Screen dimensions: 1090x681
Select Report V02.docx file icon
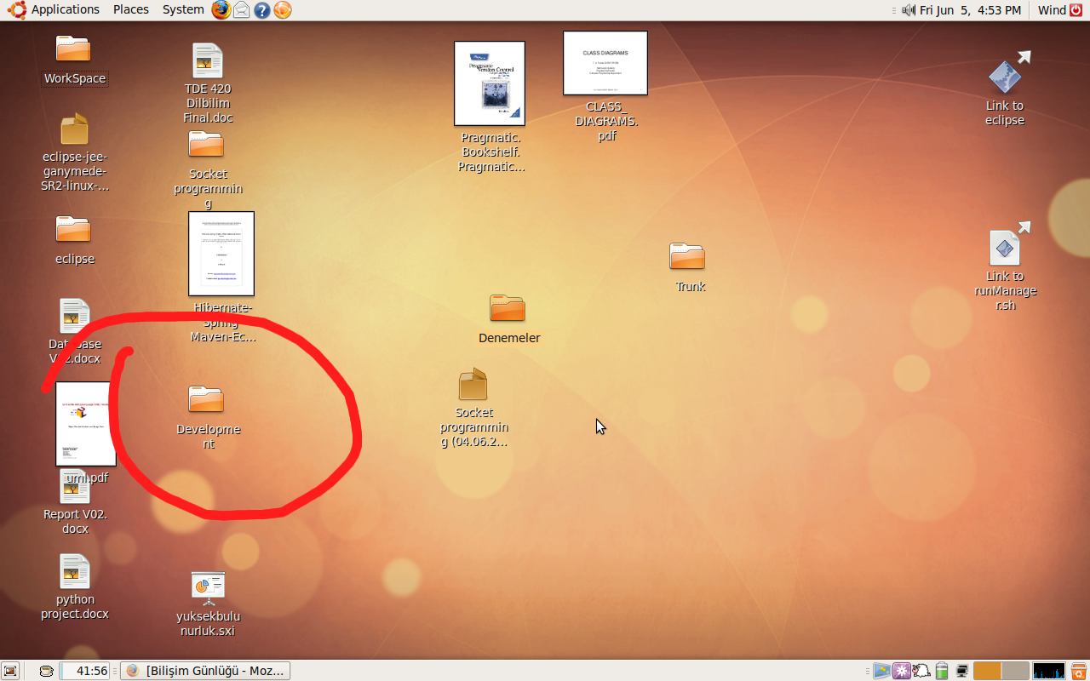[75, 486]
